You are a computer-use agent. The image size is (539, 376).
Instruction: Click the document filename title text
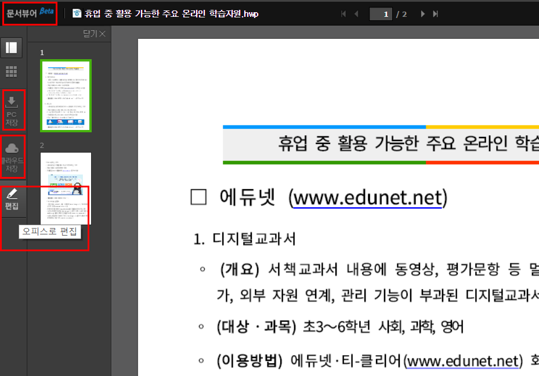(172, 14)
